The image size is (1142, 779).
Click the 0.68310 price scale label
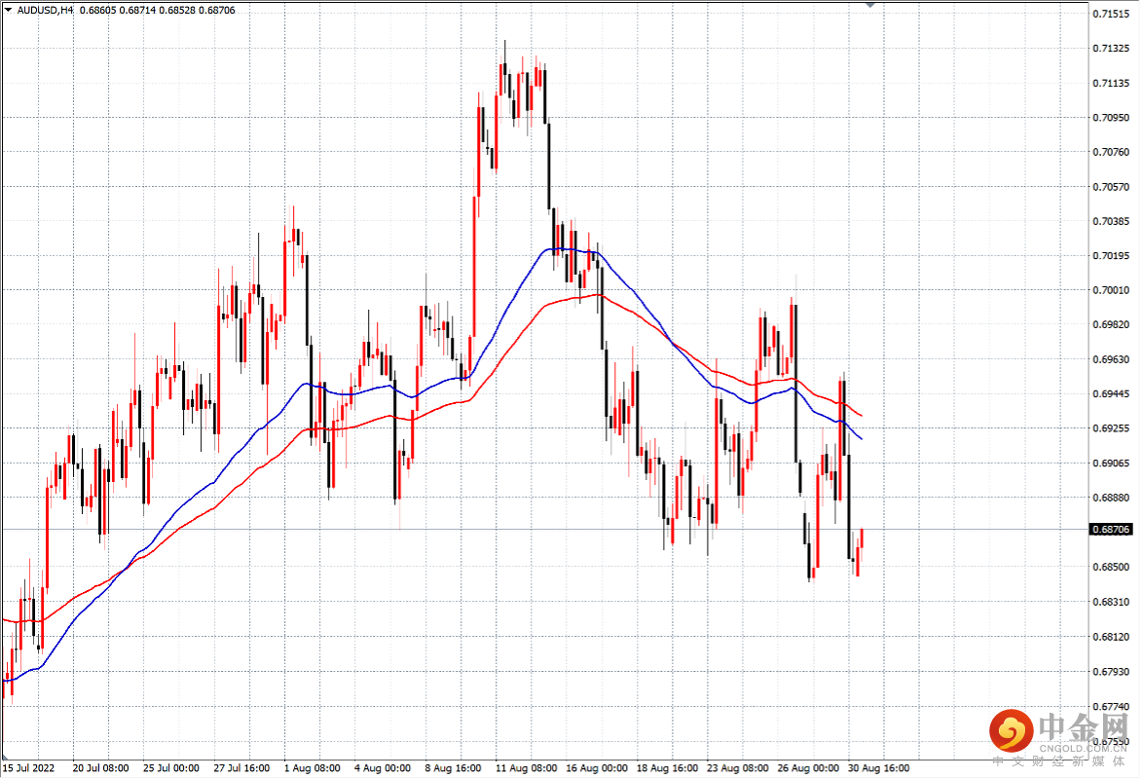tap(1112, 602)
